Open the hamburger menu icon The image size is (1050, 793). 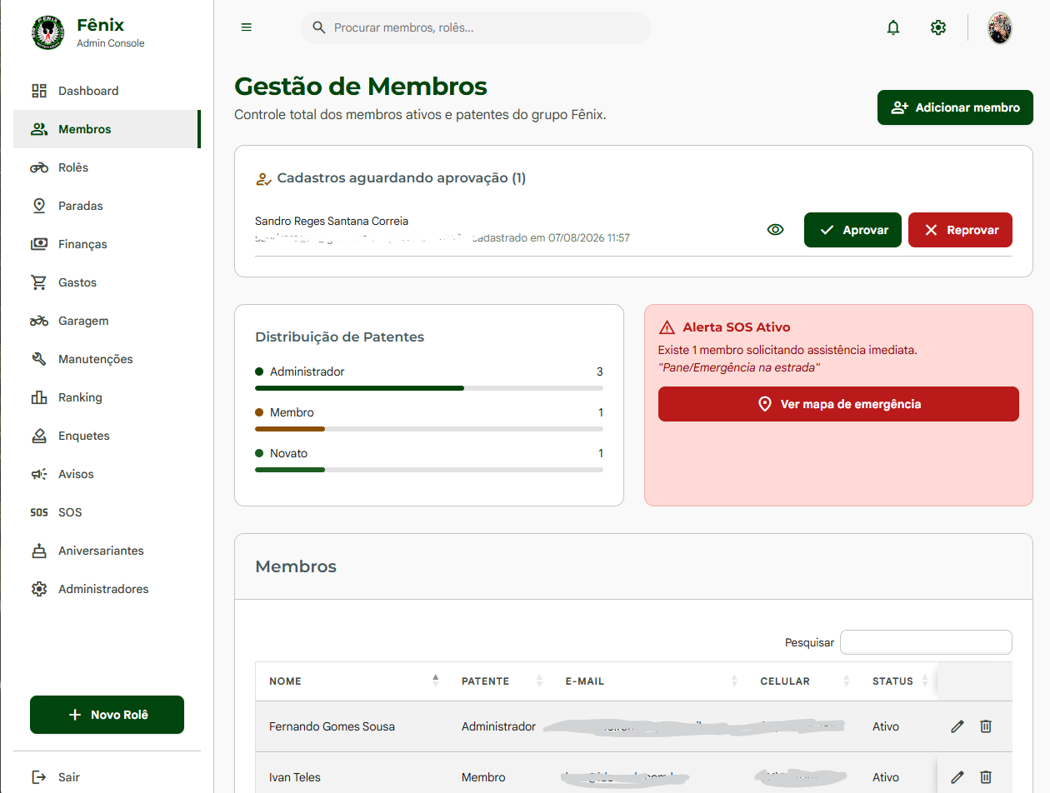point(246,27)
